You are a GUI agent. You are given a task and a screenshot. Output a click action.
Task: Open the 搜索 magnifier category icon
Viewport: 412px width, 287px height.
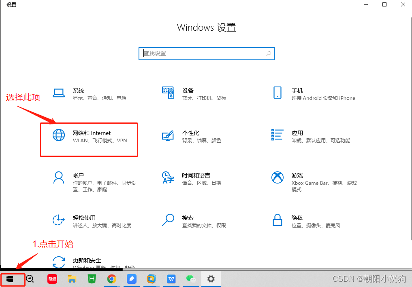pos(168,220)
